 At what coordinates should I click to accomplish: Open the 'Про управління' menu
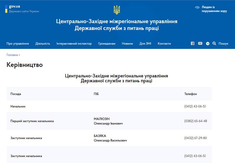coord(18,43)
